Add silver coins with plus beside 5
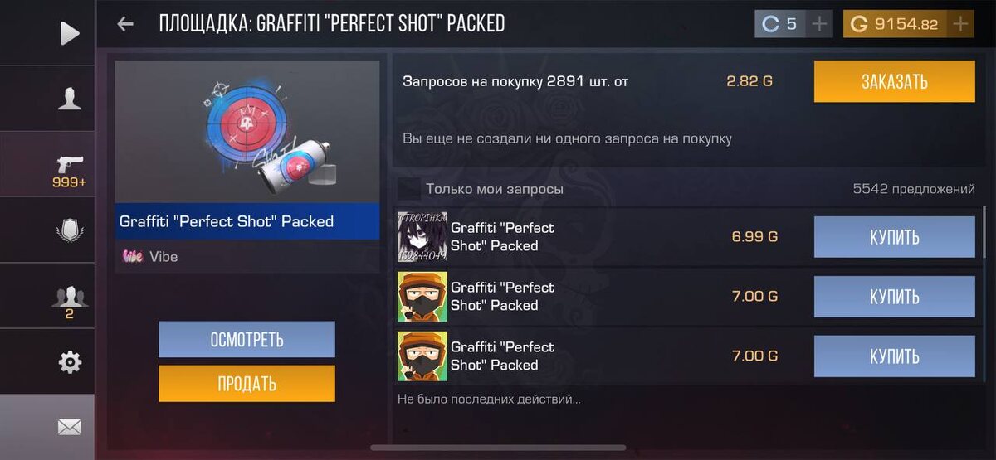This screenshot has width=996, height=460. (x=819, y=24)
